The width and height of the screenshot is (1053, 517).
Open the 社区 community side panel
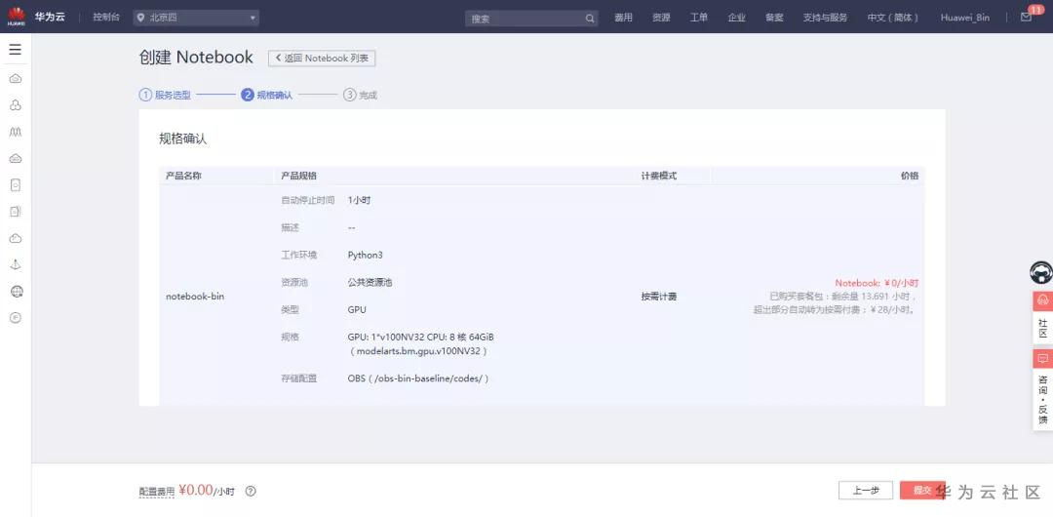click(1042, 317)
